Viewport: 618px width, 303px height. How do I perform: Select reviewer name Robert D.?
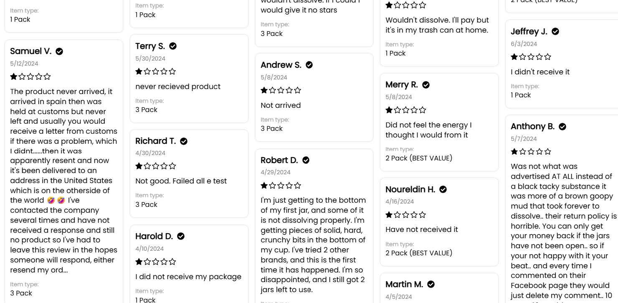click(279, 160)
